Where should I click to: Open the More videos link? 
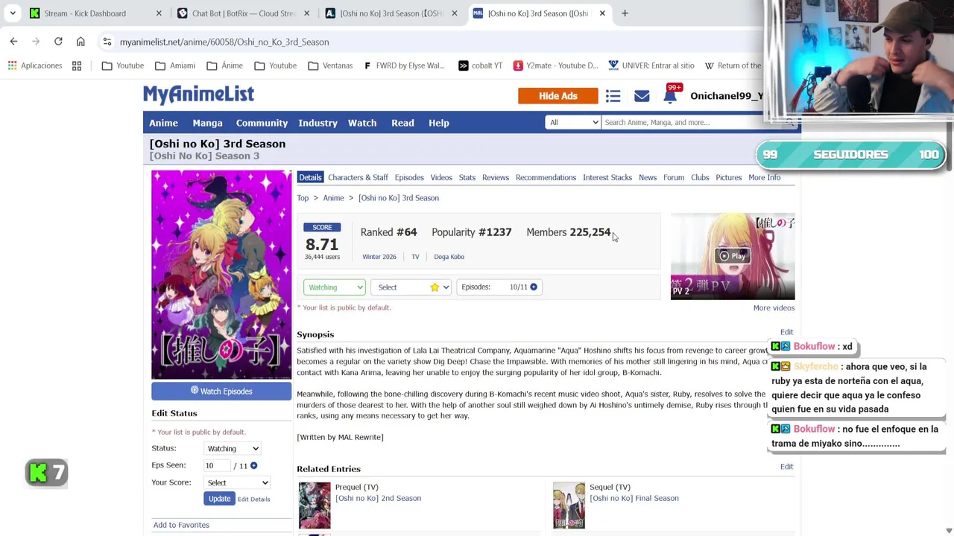pyautogui.click(x=774, y=307)
